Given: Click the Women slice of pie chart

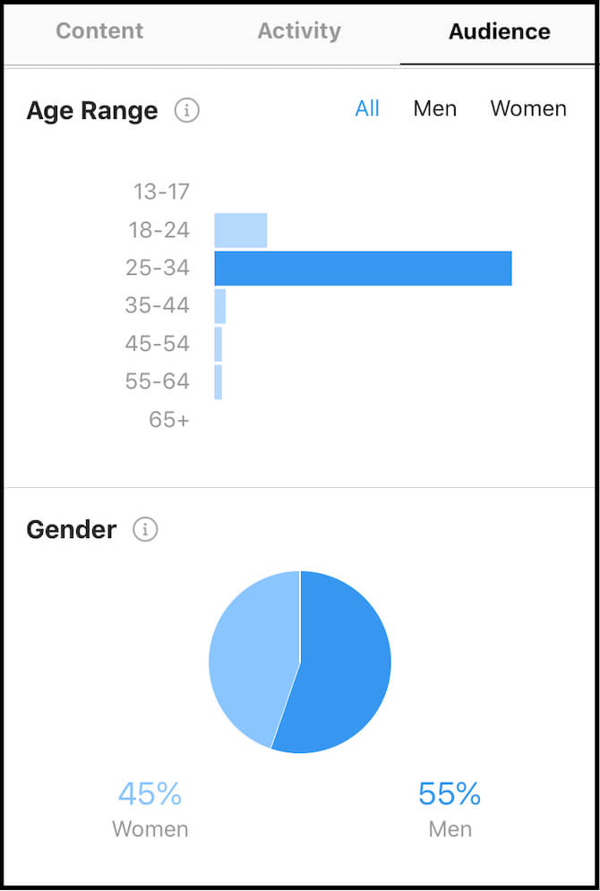Looking at the screenshot, I should coord(253,658).
